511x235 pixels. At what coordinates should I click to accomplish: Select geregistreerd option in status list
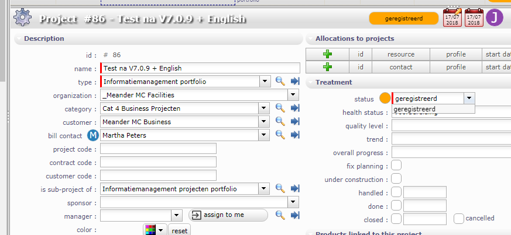(415, 109)
